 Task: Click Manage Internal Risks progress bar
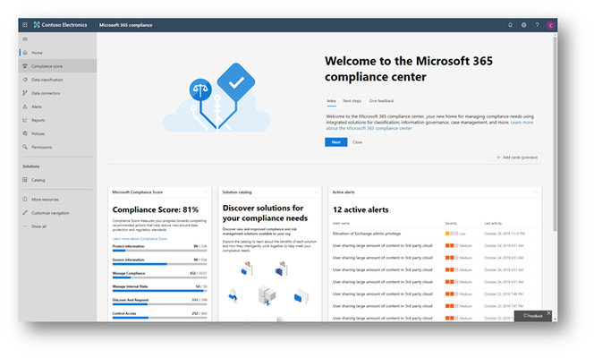pos(160,291)
